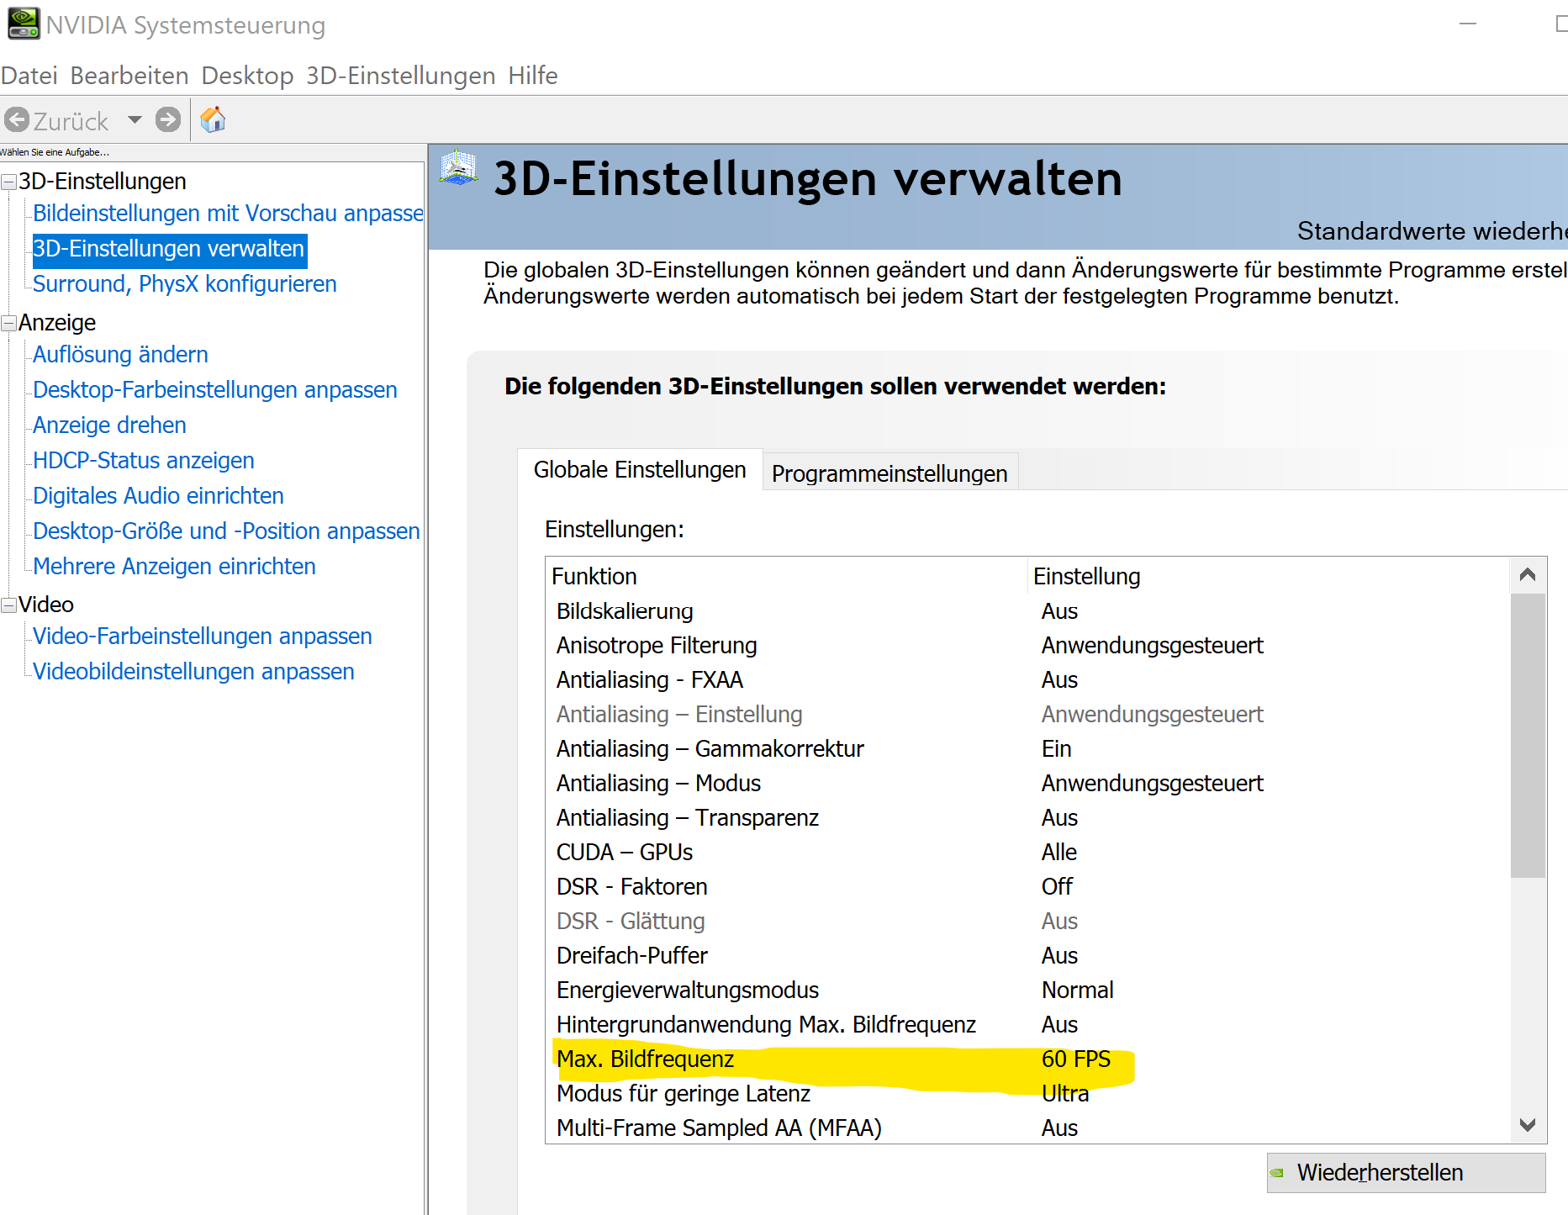Click the settings list scrollbar thumb
This screenshot has height=1215, width=1568.
pyautogui.click(x=1528, y=736)
